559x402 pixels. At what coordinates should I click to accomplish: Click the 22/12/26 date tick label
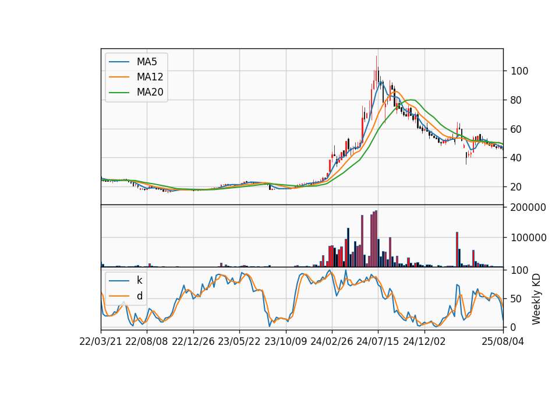tap(193, 341)
